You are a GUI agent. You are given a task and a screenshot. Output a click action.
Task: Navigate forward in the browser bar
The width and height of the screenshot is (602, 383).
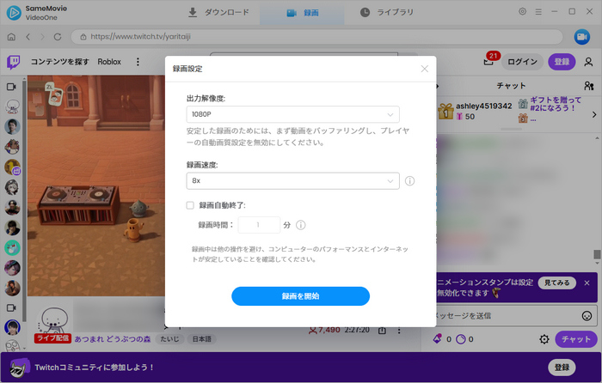42,37
